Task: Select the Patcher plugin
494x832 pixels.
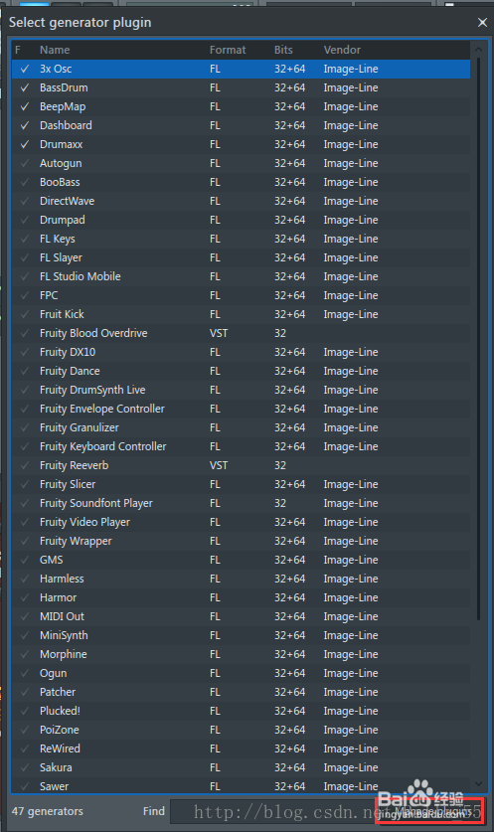Action: (241, 692)
